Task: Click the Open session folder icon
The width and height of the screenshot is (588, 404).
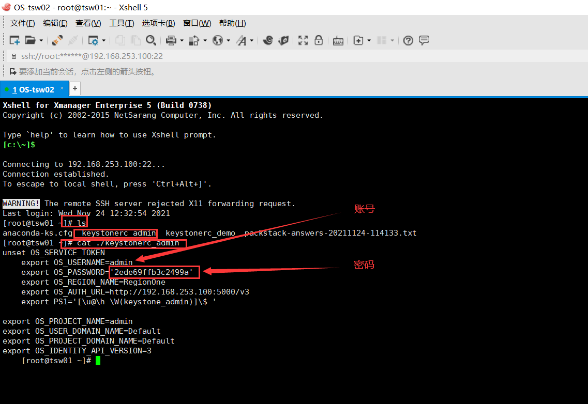Action: pos(30,40)
